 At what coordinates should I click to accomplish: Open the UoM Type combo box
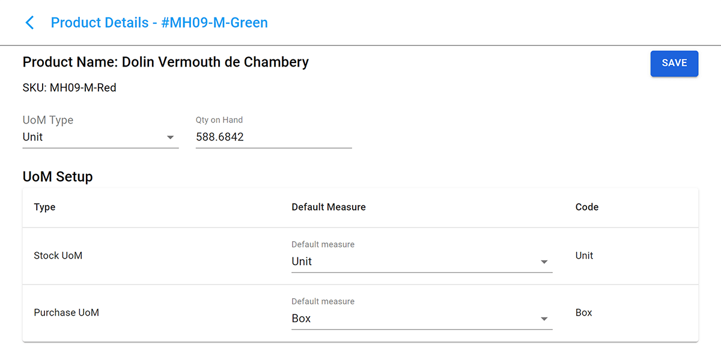93,137
